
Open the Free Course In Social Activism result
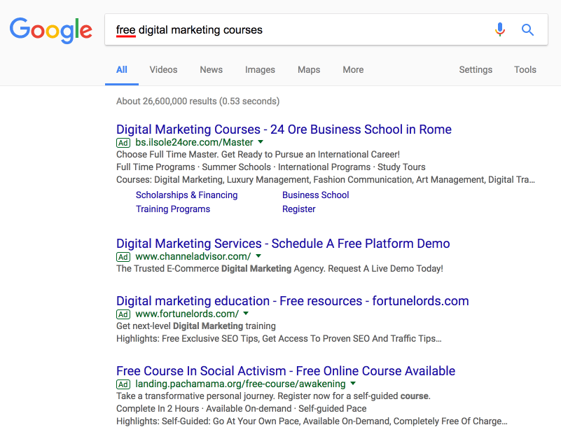click(x=286, y=371)
